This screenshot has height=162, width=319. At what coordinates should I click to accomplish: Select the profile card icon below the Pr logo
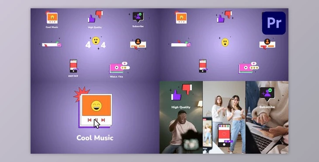click(267, 44)
